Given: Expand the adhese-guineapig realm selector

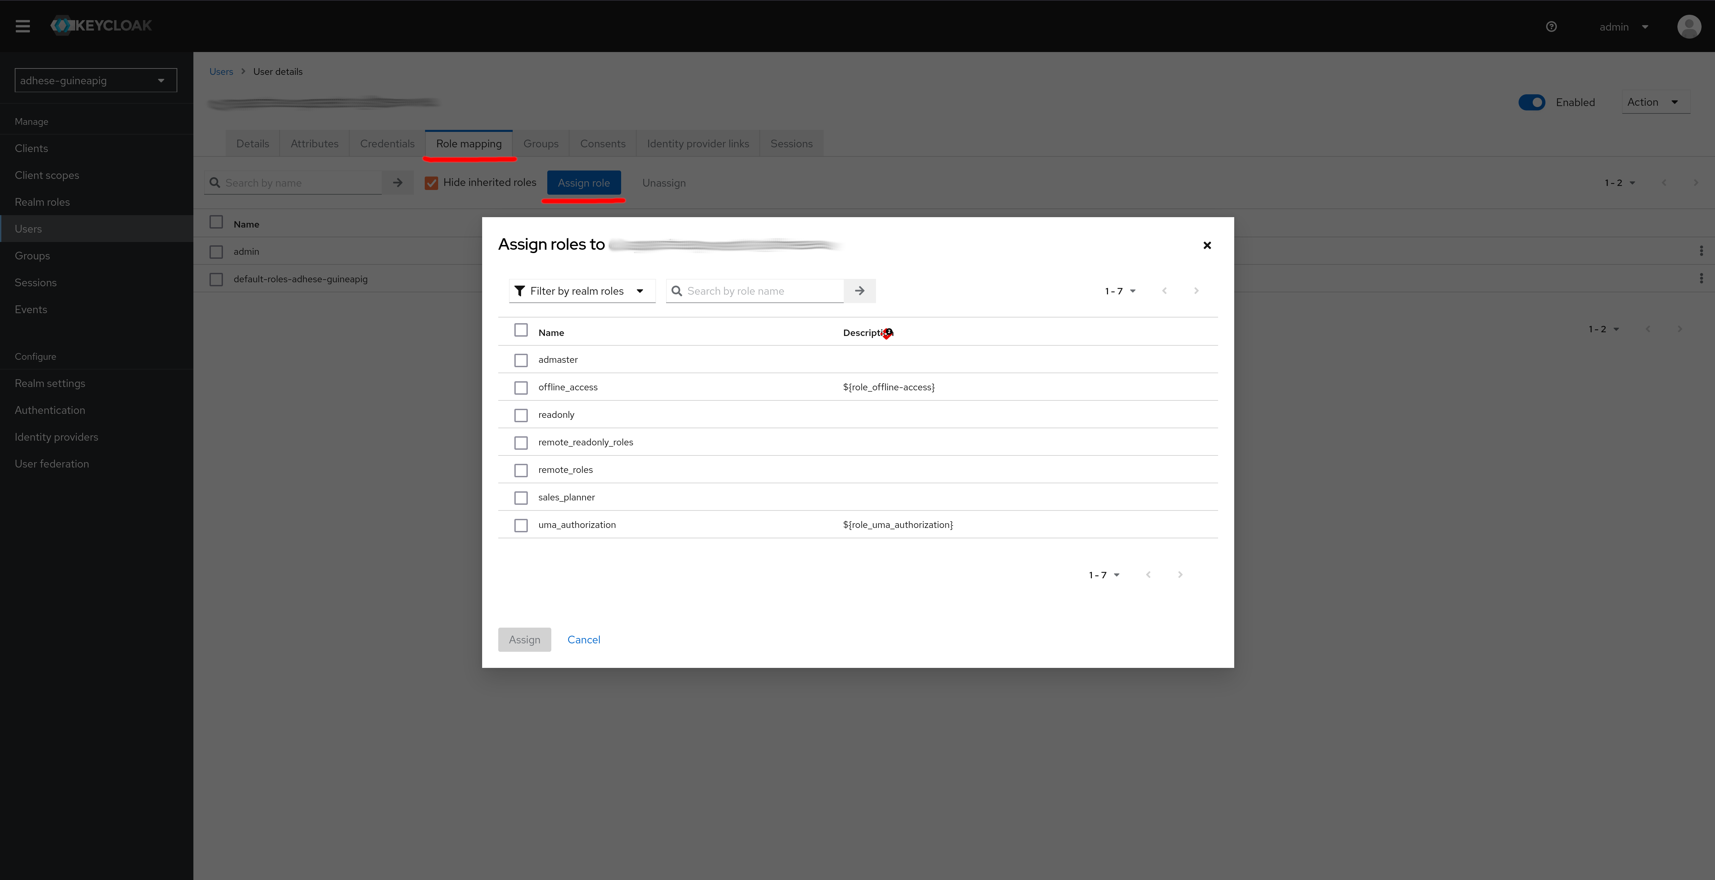Looking at the screenshot, I should (96, 81).
